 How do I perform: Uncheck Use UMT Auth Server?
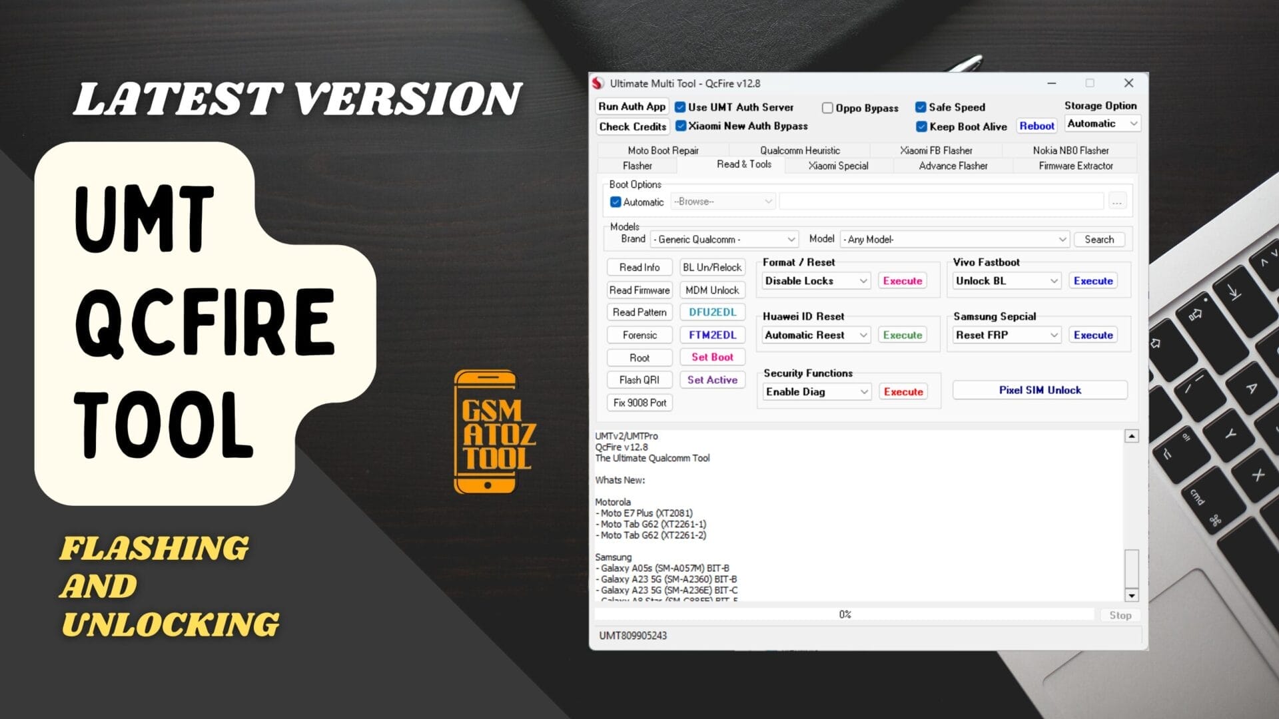point(680,107)
